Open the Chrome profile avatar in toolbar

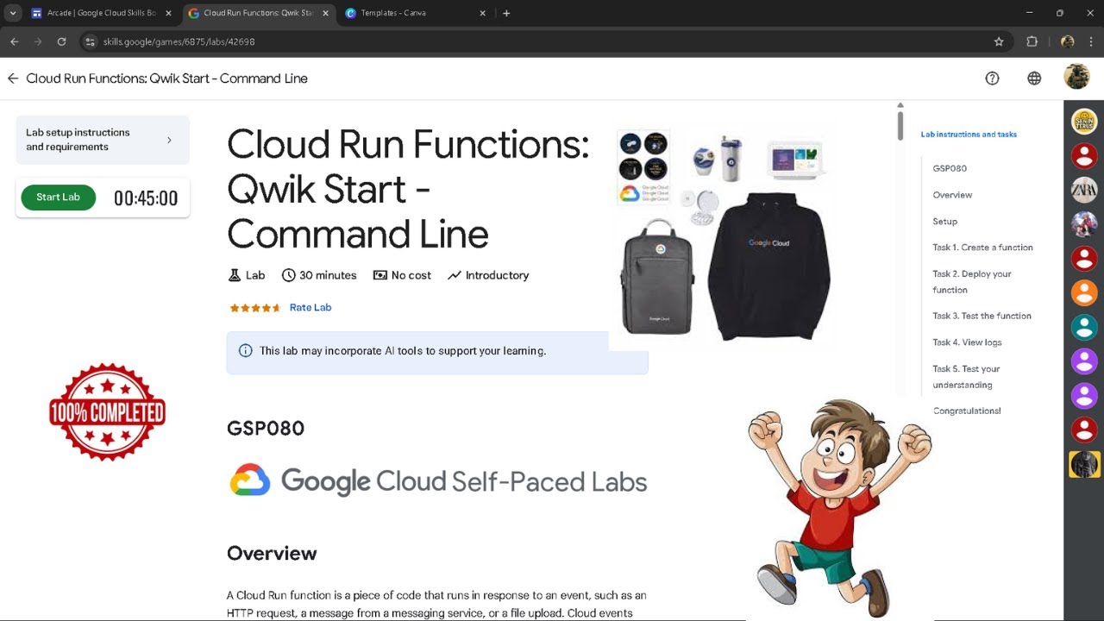click(1067, 41)
